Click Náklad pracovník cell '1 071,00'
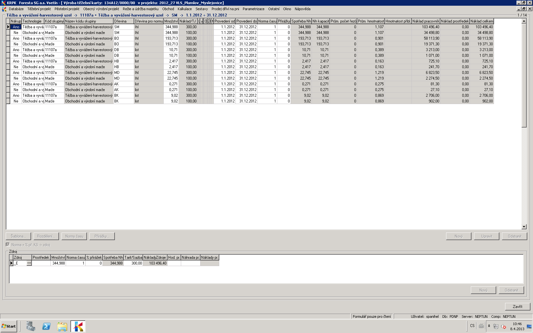Viewport: 533px width, 333px height. (426, 55)
